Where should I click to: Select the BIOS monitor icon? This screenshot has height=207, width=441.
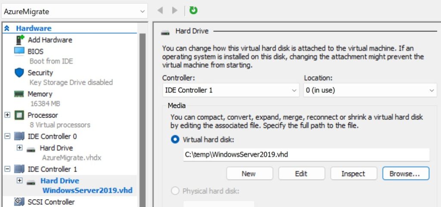(x=19, y=51)
